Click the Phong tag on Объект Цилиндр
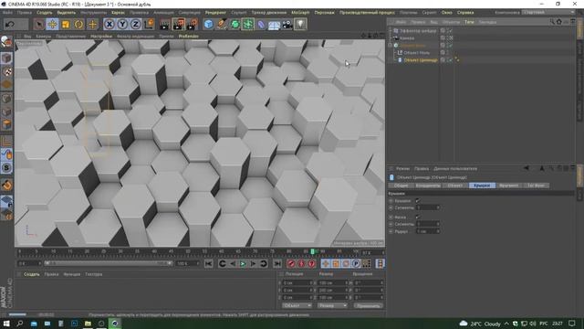Screen dimensions: 584x329 457,59
